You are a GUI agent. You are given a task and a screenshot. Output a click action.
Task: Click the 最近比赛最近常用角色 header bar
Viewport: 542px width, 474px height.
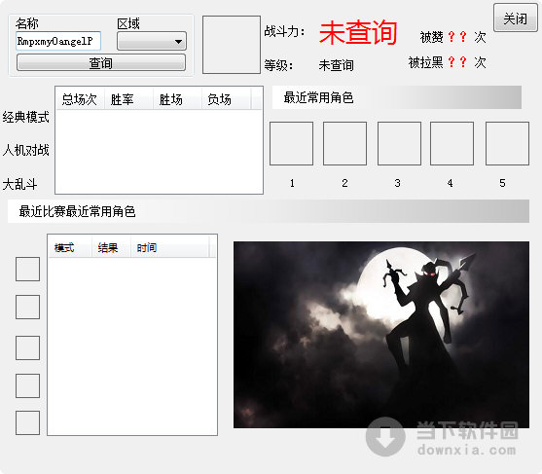click(x=269, y=211)
